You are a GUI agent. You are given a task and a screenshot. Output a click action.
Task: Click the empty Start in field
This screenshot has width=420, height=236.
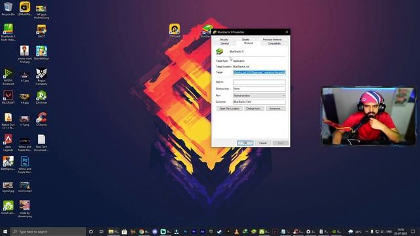click(259, 82)
